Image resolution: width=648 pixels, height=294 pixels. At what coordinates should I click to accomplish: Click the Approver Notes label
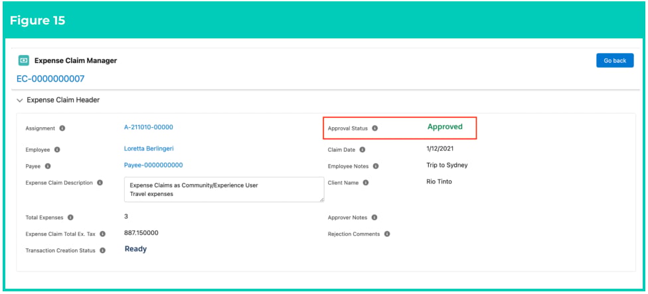point(347,217)
